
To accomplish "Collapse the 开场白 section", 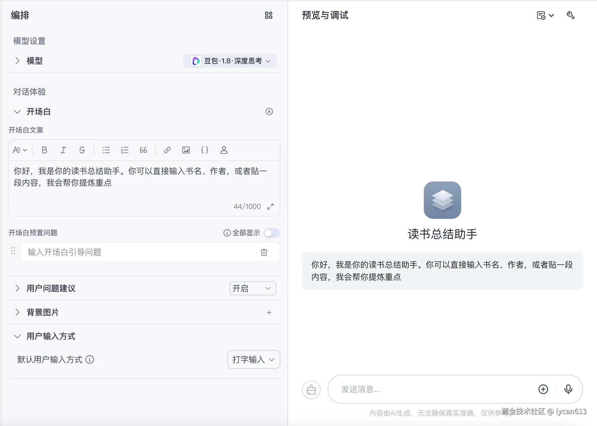I will [x=18, y=111].
